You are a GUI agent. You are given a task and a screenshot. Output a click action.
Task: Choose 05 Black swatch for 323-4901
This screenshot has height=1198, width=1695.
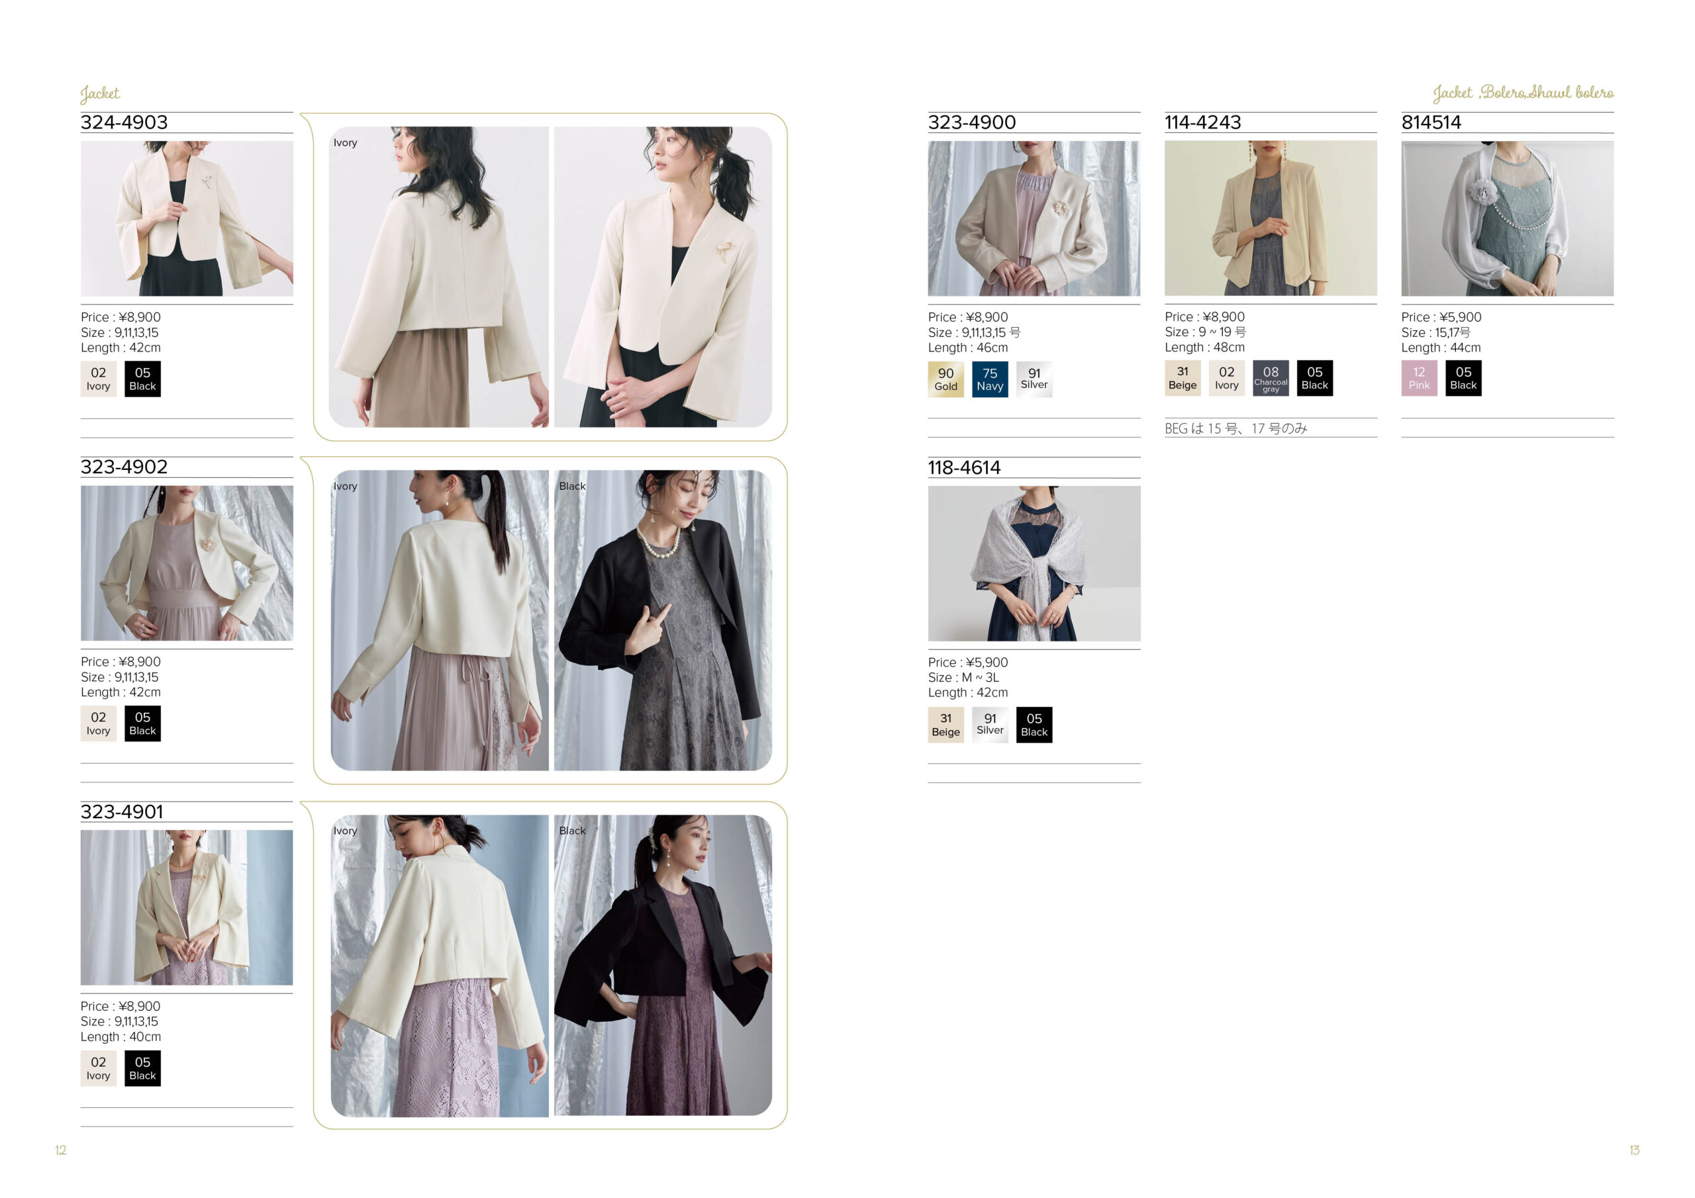coord(142,1068)
